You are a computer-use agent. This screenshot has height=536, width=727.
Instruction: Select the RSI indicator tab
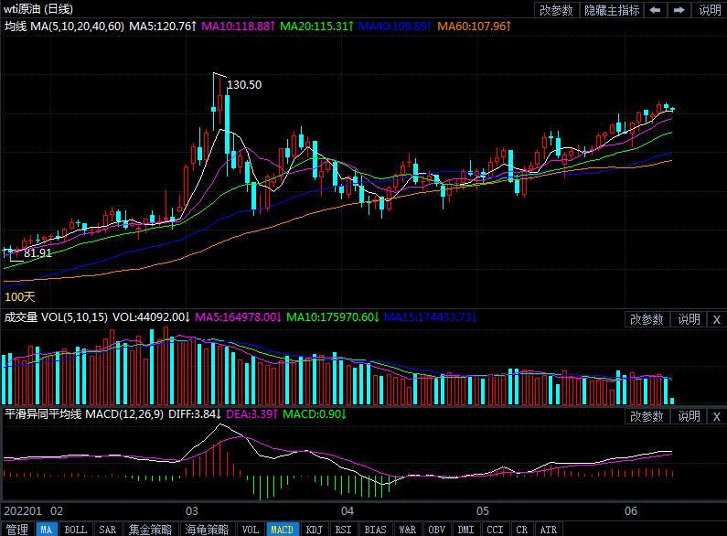click(343, 529)
